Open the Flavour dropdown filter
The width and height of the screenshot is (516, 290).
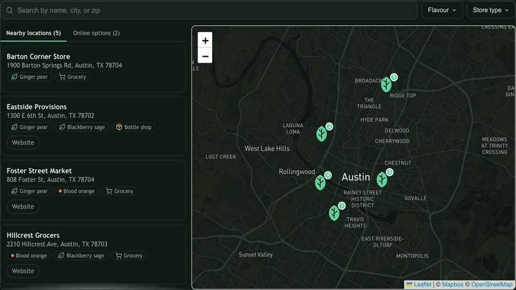(x=442, y=10)
